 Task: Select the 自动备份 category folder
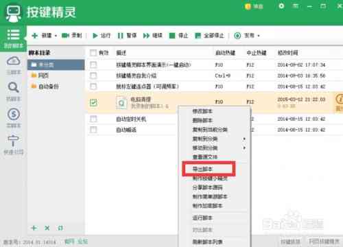45,86
